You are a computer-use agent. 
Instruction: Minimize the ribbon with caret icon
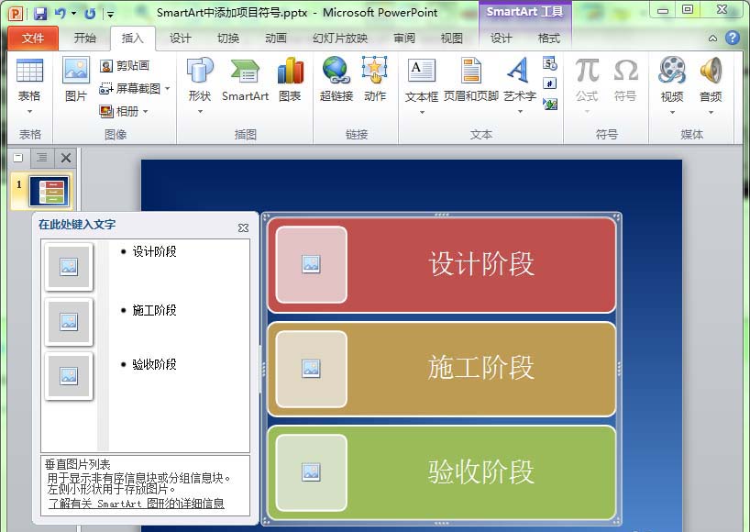pos(712,39)
